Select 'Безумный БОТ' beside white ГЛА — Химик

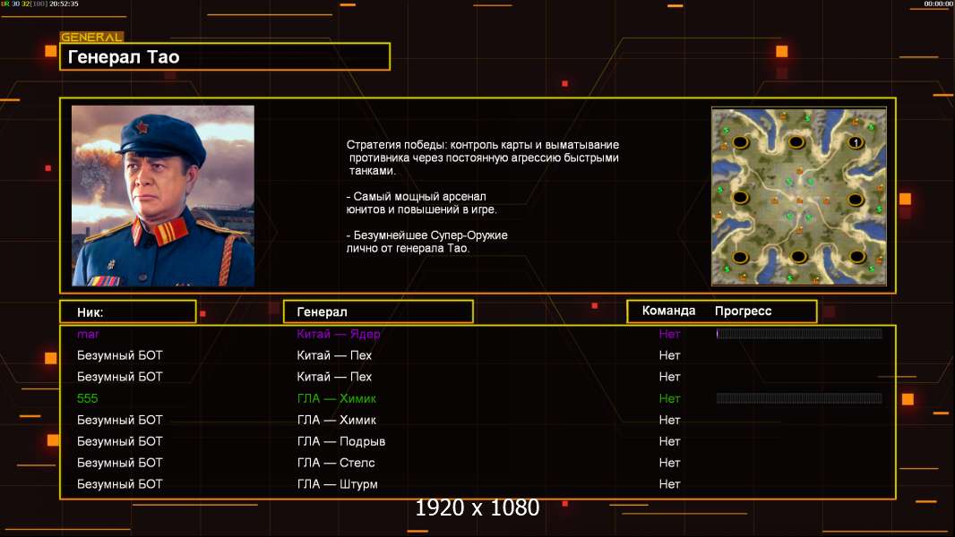119,420
